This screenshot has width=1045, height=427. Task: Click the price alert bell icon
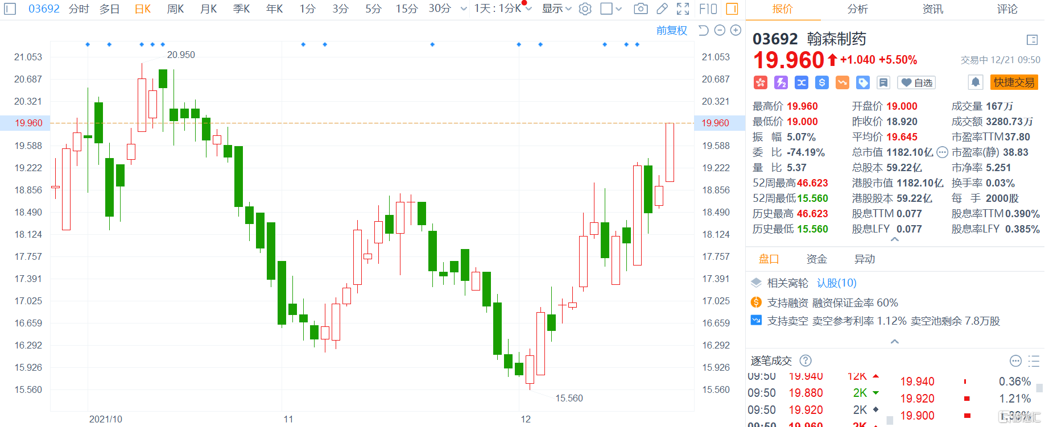[975, 82]
